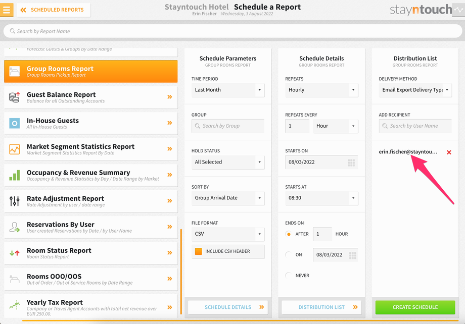
Task: Expand Room Status Report chevron
Action: pyautogui.click(x=170, y=253)
